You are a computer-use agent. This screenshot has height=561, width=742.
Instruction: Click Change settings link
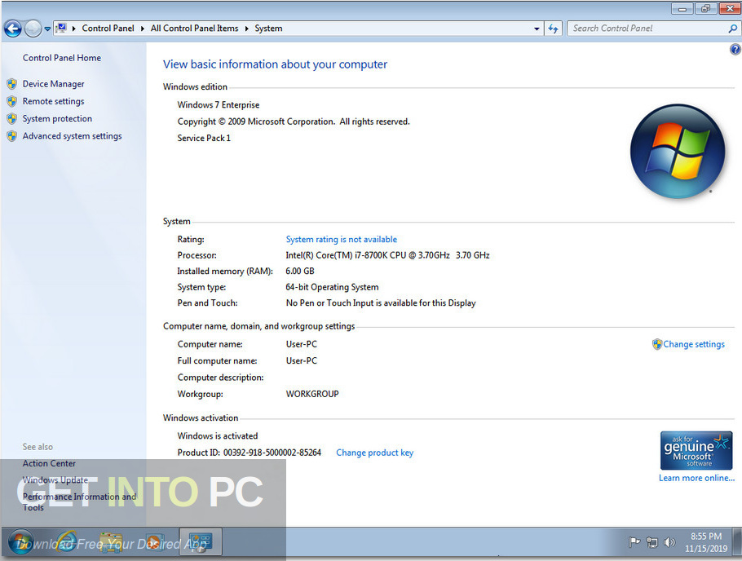pos(694,344)
